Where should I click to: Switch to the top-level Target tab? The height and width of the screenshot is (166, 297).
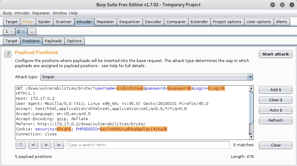[11, 22]
